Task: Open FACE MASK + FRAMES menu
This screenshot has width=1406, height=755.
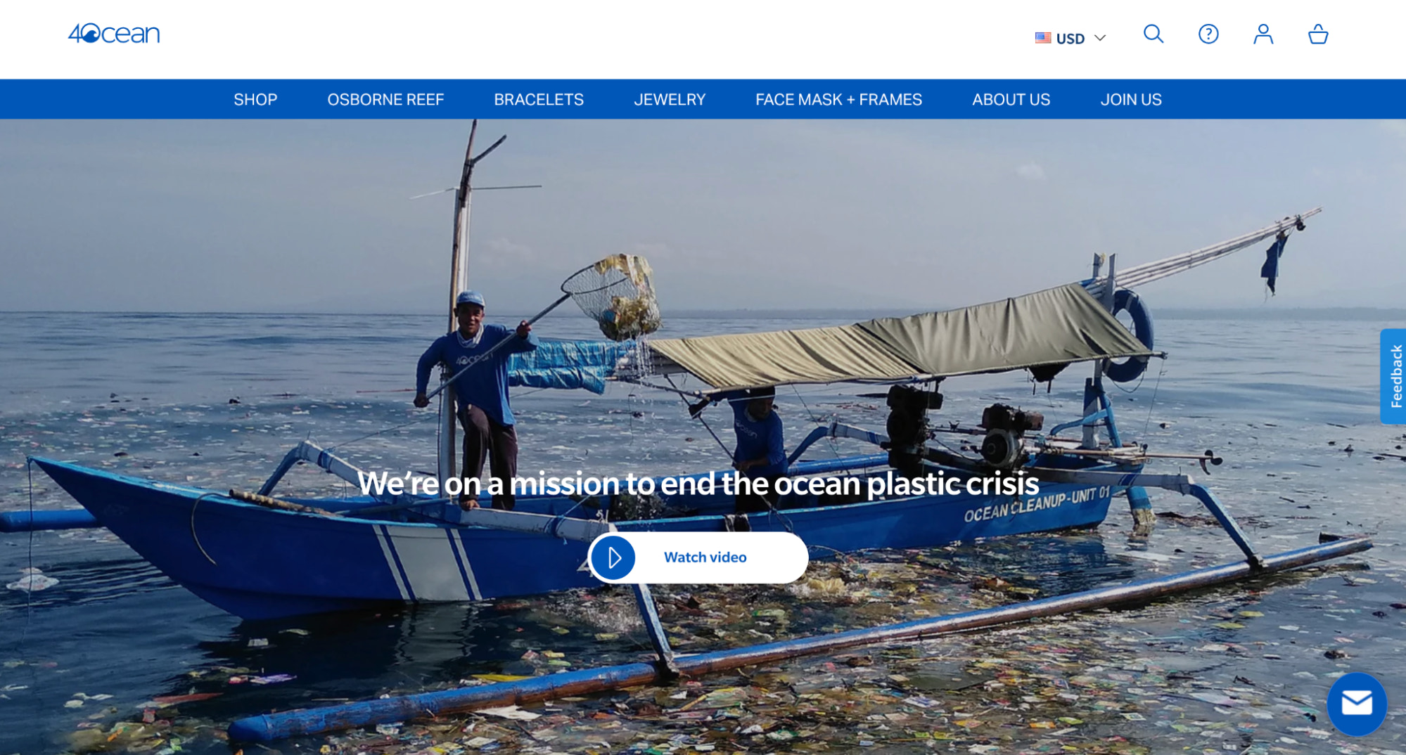Action: pyautogui.click(x=838, y=99)
